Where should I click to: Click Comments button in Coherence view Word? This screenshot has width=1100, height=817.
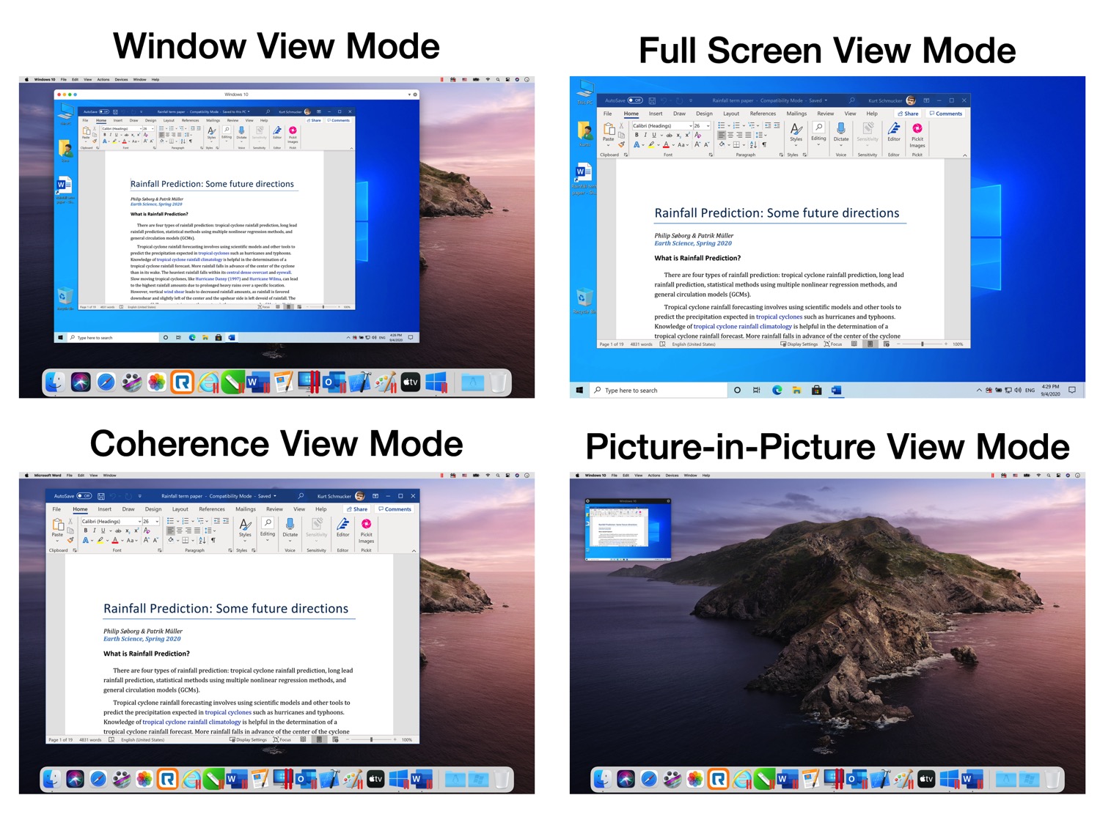tap(395, 509)
